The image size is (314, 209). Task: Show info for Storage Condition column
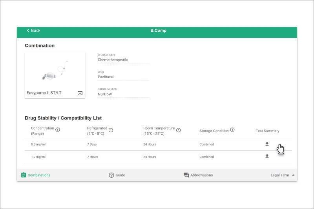tap(232, 130)
